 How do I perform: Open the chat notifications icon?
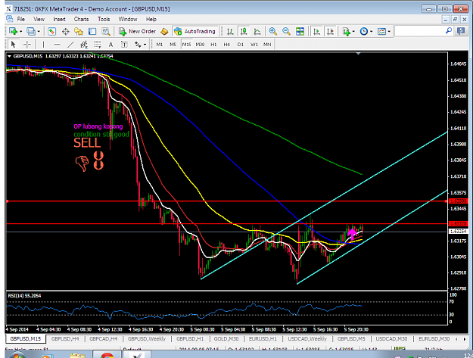coord(461,31)
